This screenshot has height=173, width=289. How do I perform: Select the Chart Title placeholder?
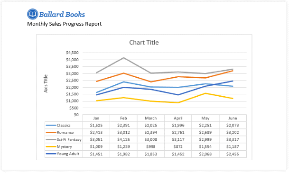144,43
